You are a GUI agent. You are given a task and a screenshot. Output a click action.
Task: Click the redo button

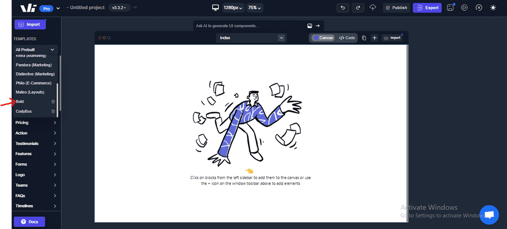coord(358,8)
